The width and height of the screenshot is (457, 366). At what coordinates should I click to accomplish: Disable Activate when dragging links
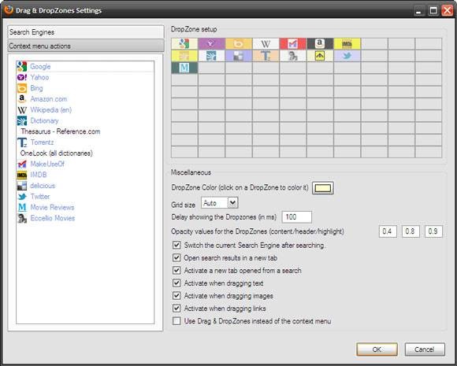point(176,308)
